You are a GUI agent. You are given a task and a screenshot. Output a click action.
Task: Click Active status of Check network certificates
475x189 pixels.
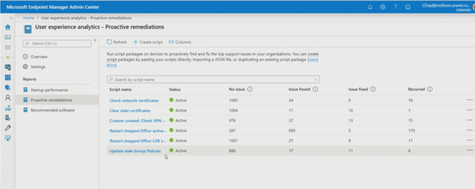178,100
